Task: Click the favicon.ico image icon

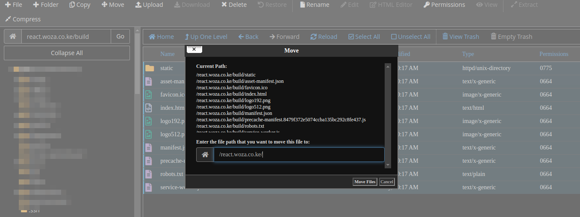Action: tap(149, 94)
